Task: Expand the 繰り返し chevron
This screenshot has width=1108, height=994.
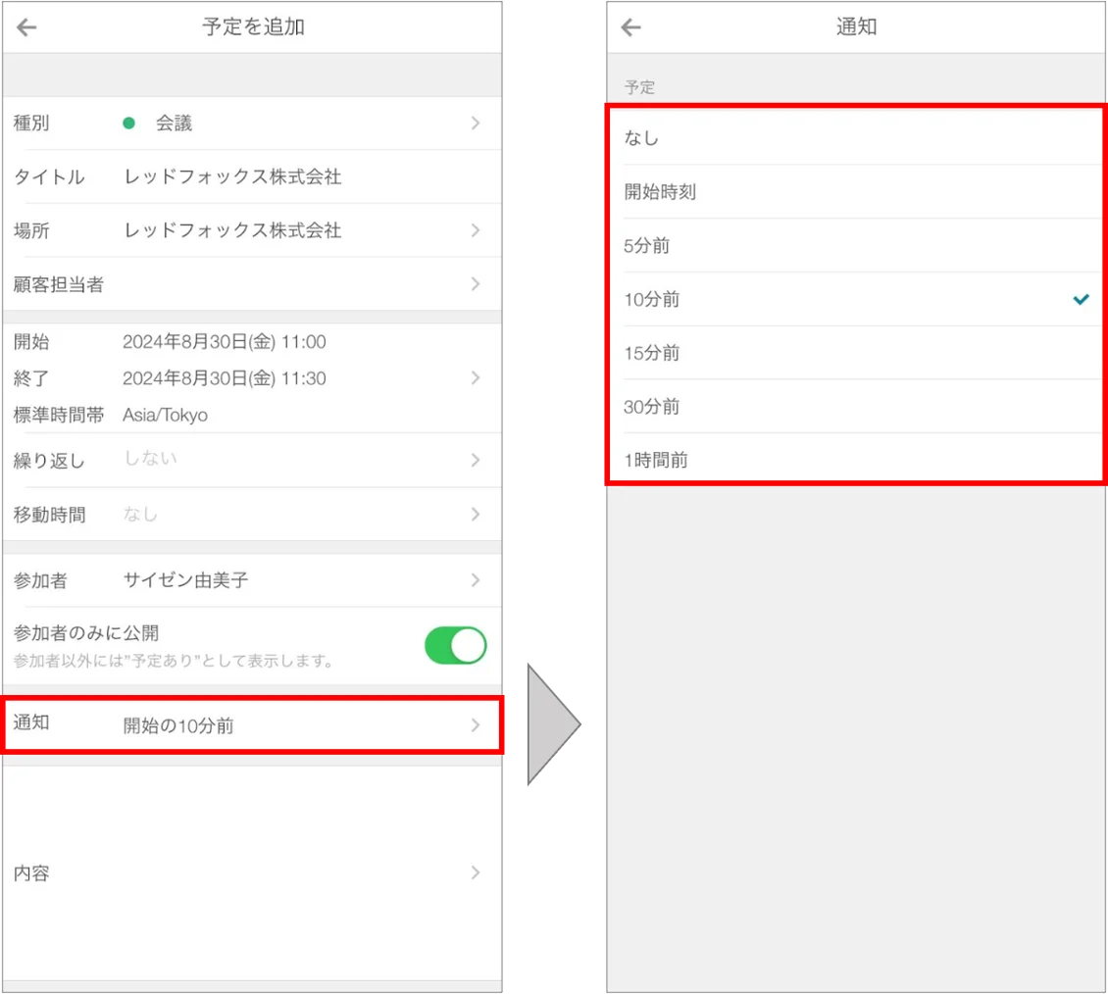Action: point(476,460)
